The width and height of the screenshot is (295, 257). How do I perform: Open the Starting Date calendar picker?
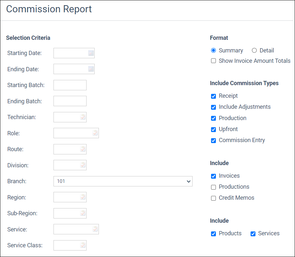coord(91,53)
